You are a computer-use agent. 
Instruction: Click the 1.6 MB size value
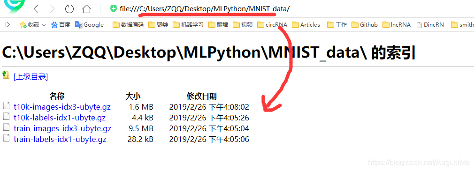click(x=141, y=107)
